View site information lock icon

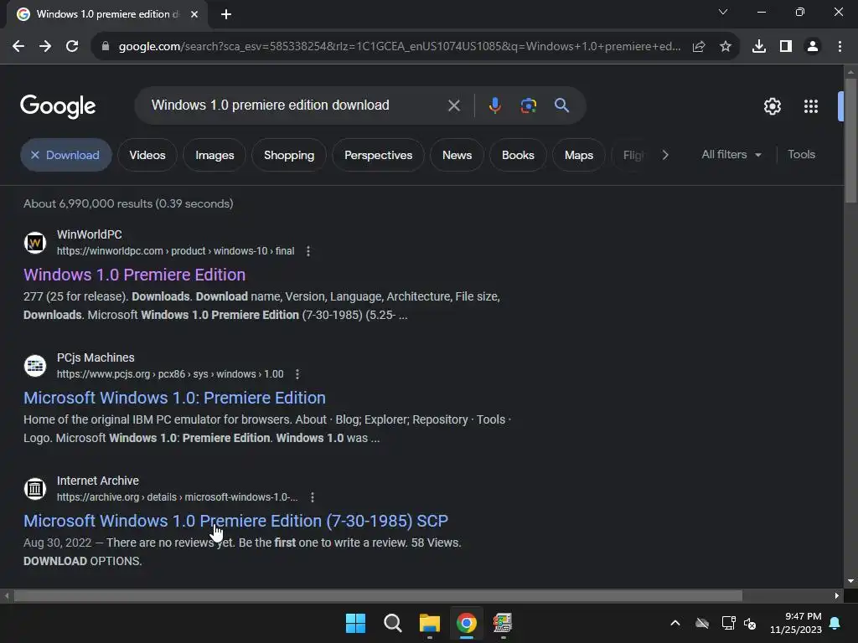click(106, 47)
